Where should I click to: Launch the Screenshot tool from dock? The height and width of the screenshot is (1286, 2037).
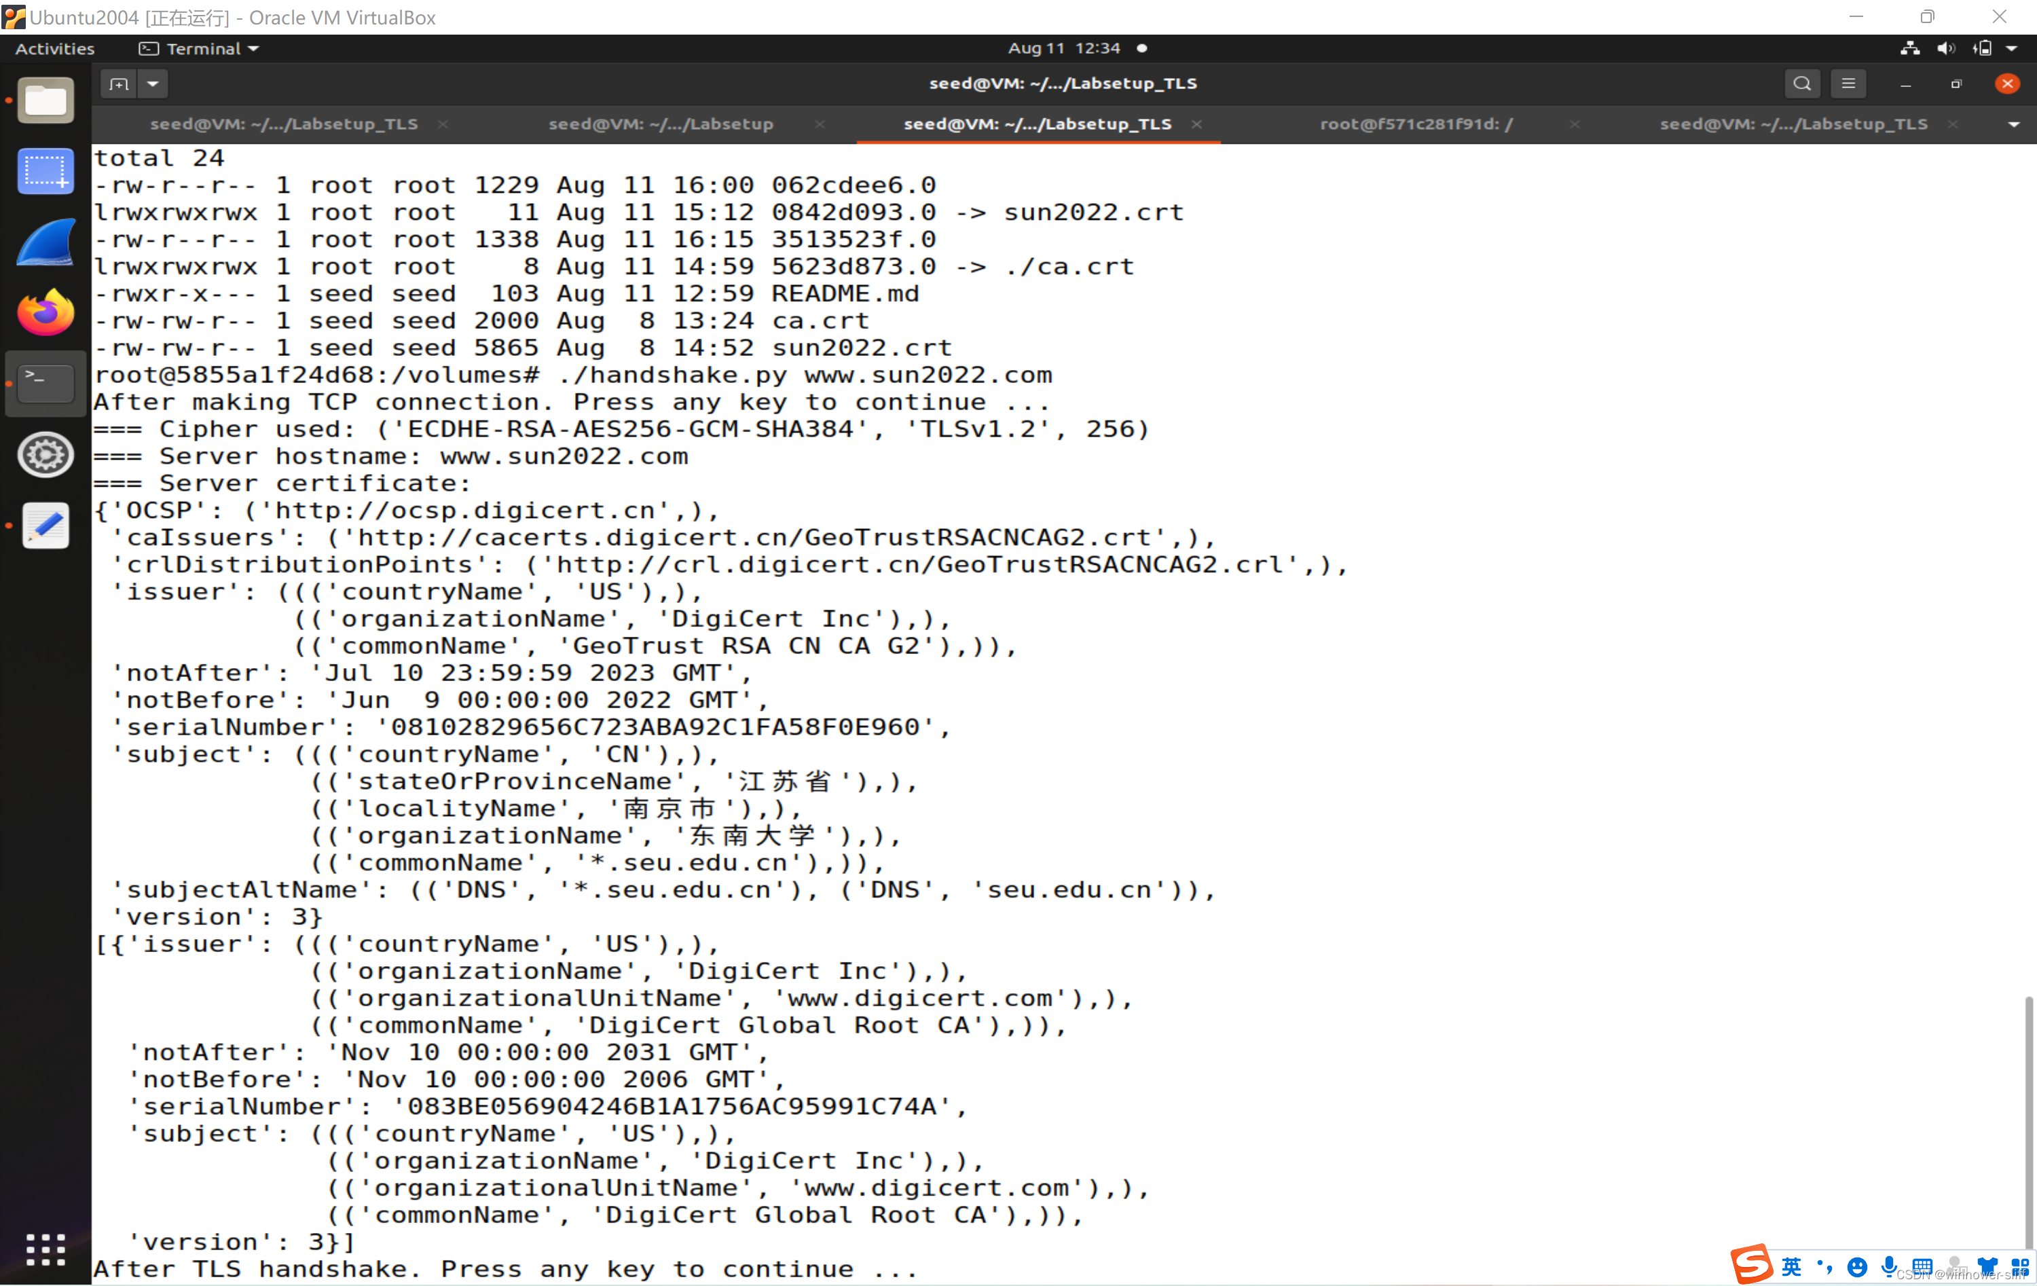pos(45,172)
